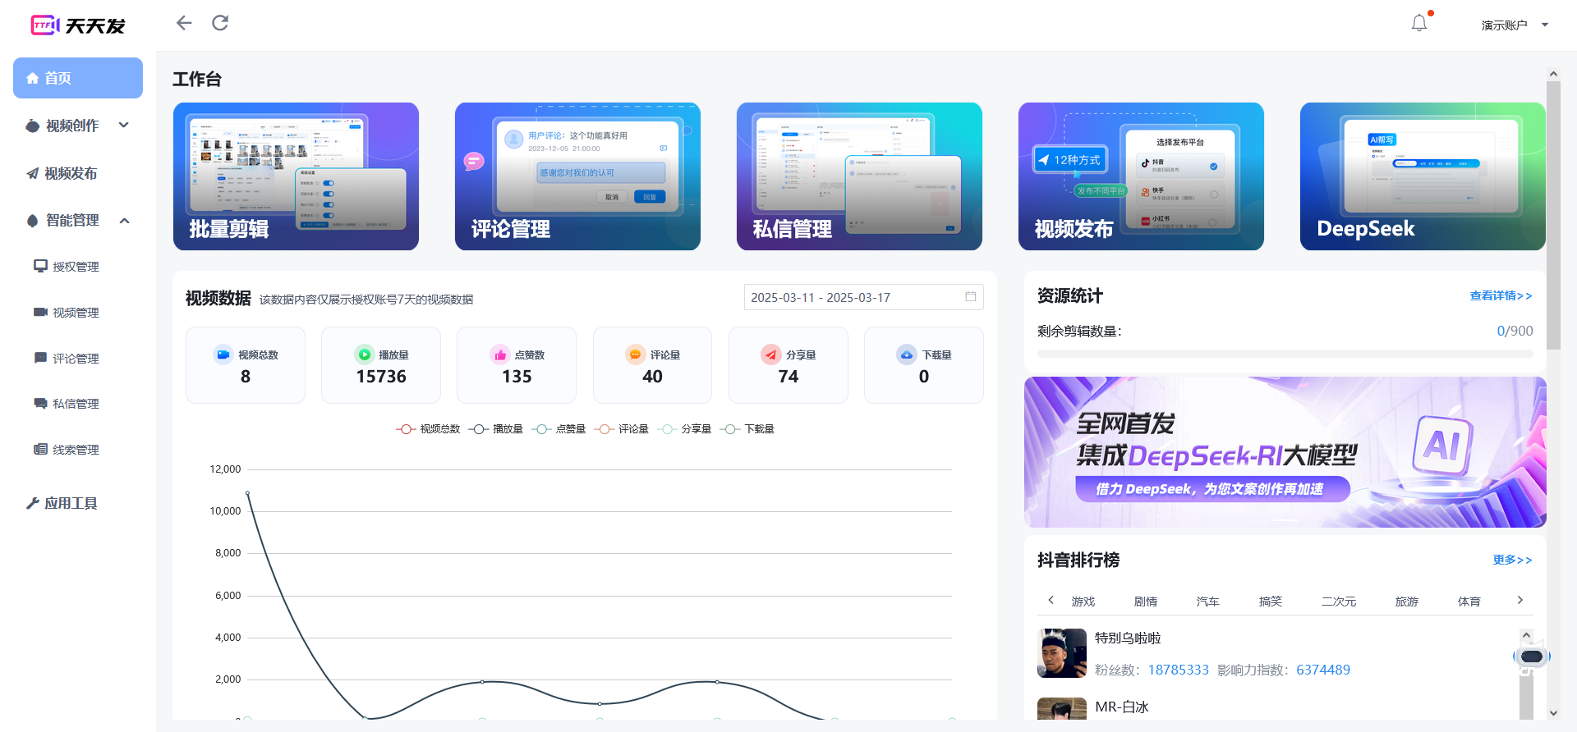Toggle the 评论量 legend series
The image size is (1577, 732).
coord(622,429)
